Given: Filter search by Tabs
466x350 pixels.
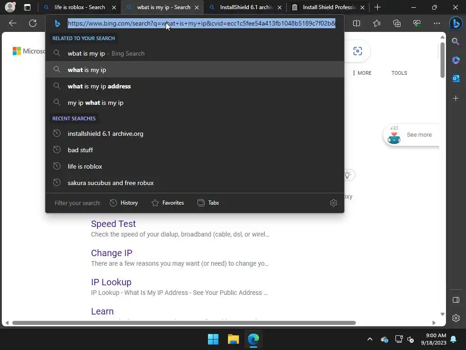Looking at the screenshot, I should point(208,203).
